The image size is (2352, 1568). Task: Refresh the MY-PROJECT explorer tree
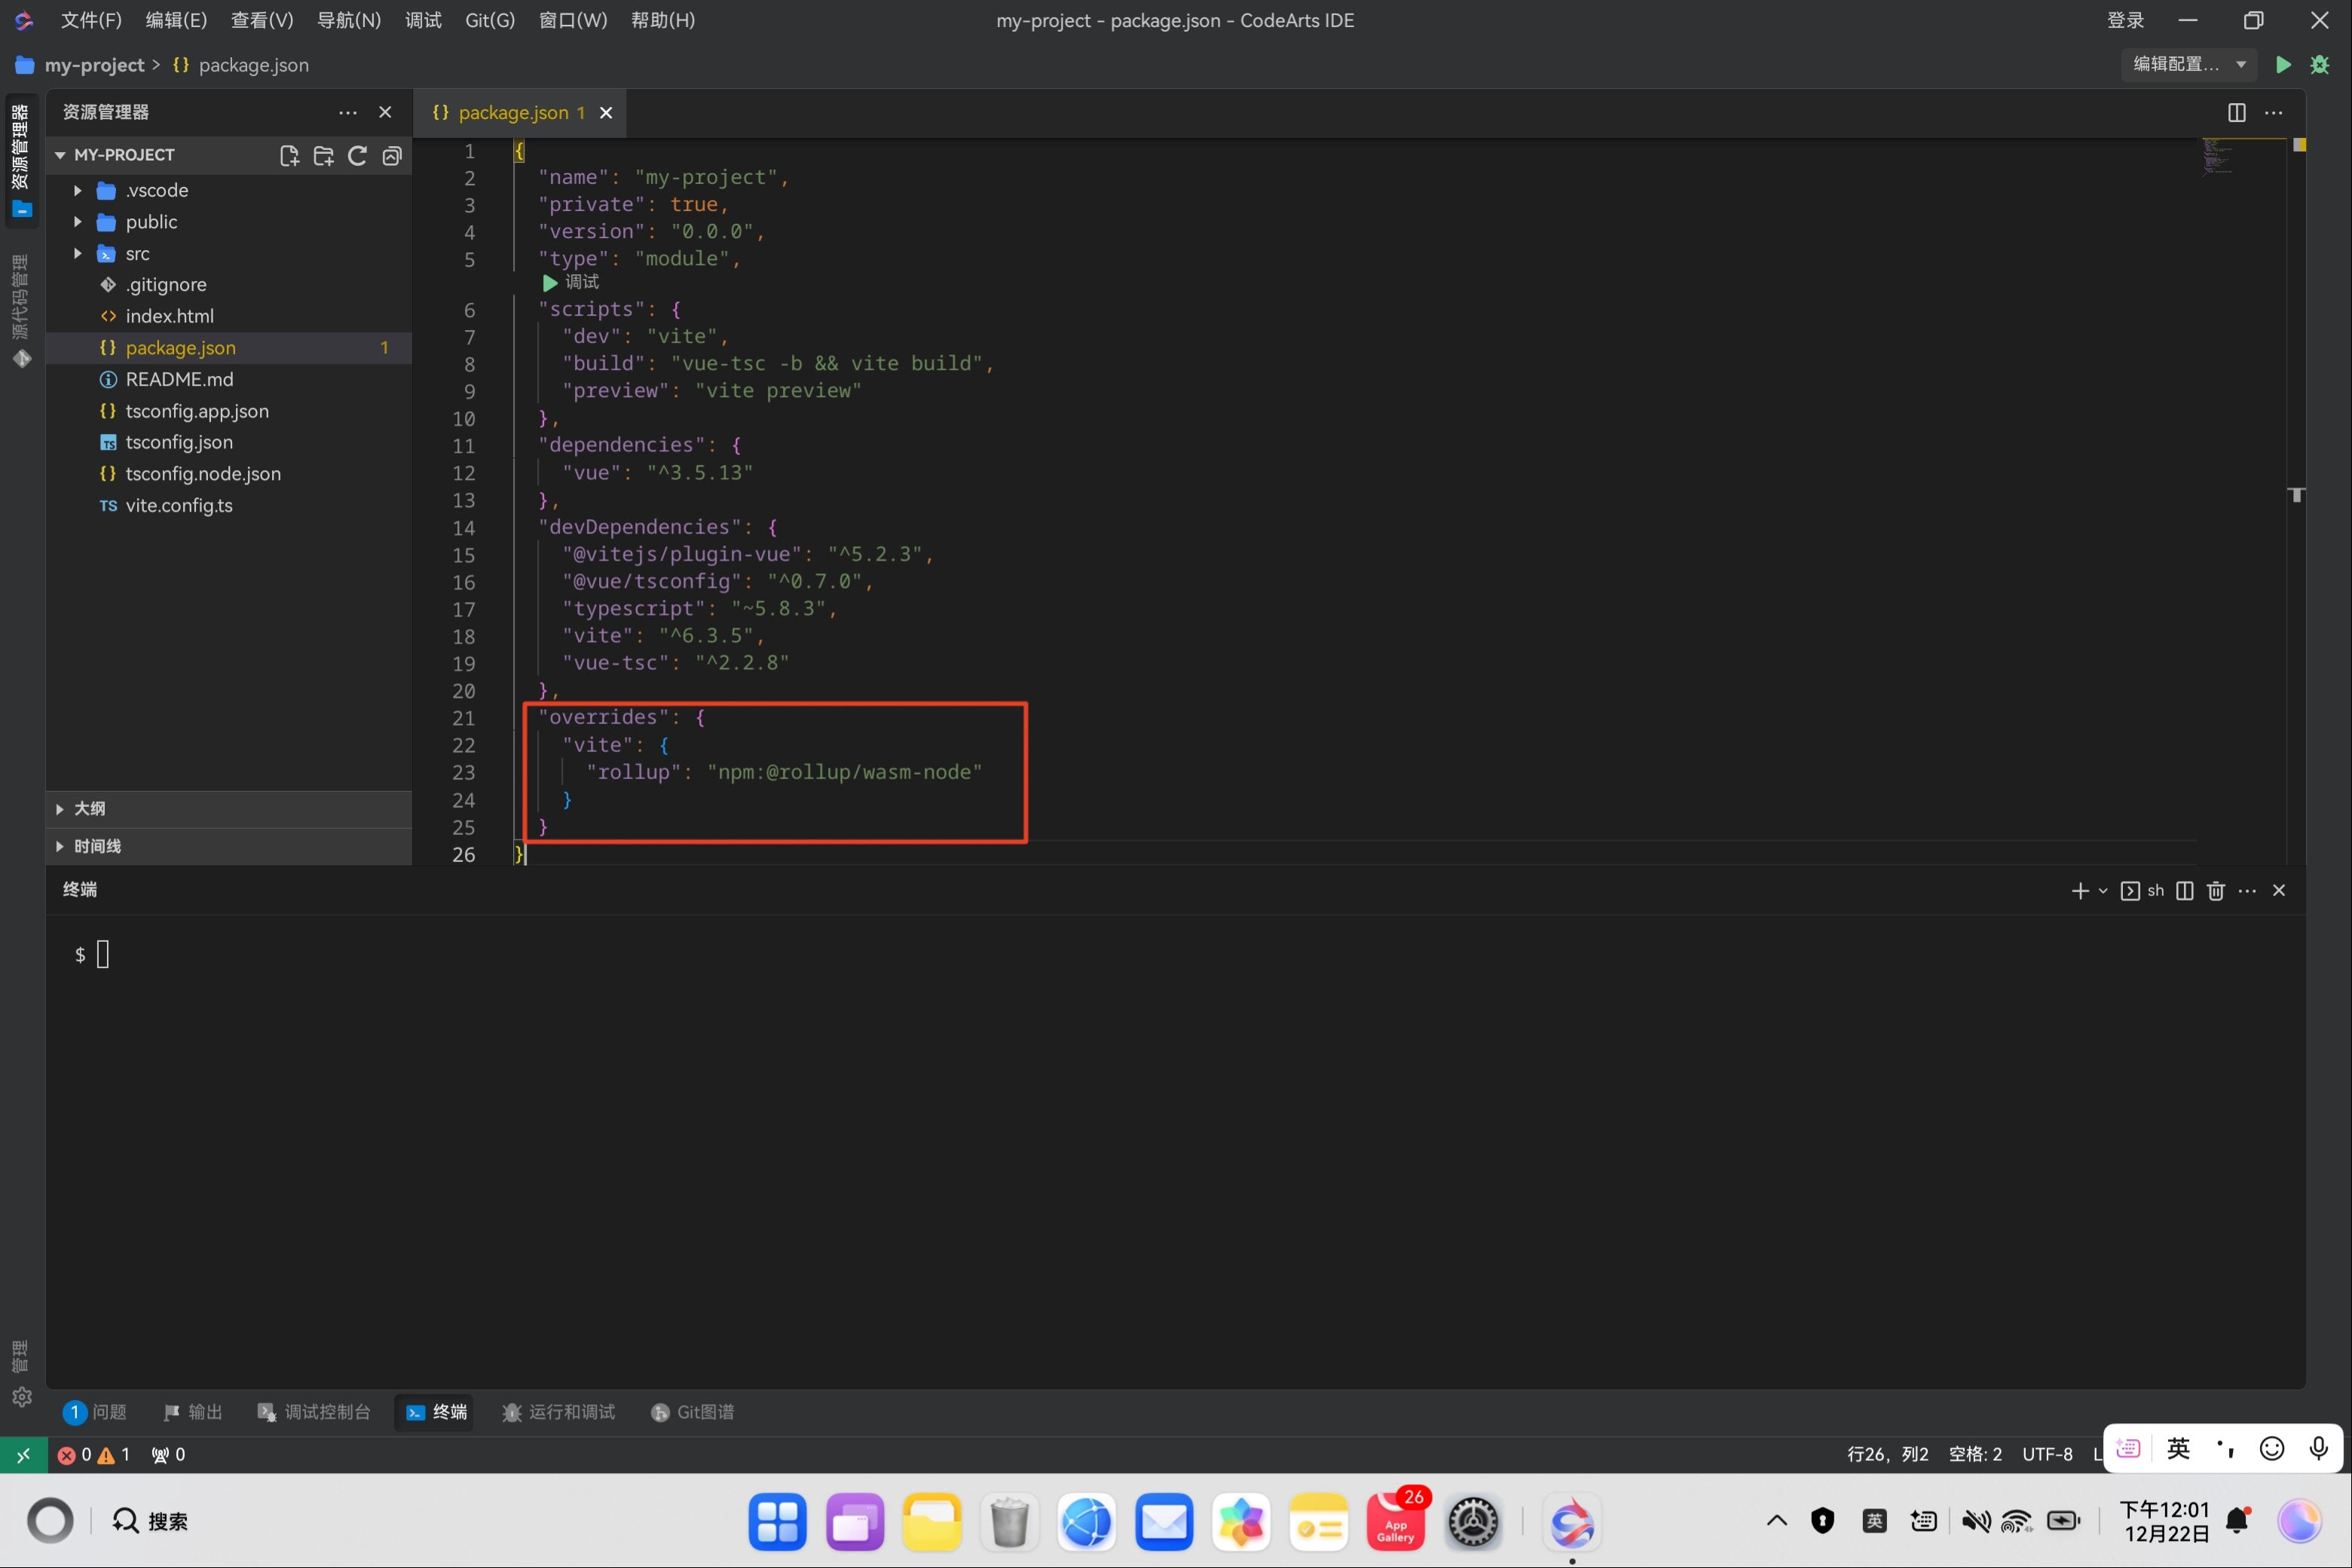click(x=357, y=155)
